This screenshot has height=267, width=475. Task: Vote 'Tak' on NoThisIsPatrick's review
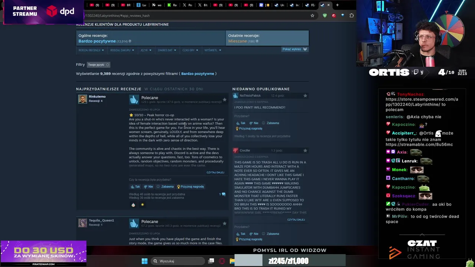click(x=240, y=123)
